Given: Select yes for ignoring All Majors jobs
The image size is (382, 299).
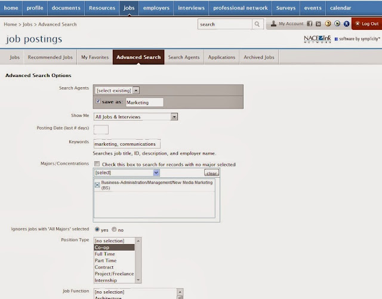Looking at the screenshot, I should (97, 229).
